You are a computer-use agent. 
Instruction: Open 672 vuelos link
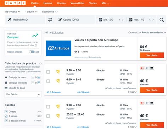pos(58,32)
